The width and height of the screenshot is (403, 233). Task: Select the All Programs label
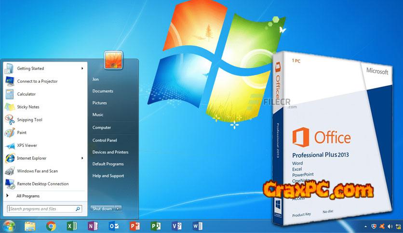click(x=28, y=196)
